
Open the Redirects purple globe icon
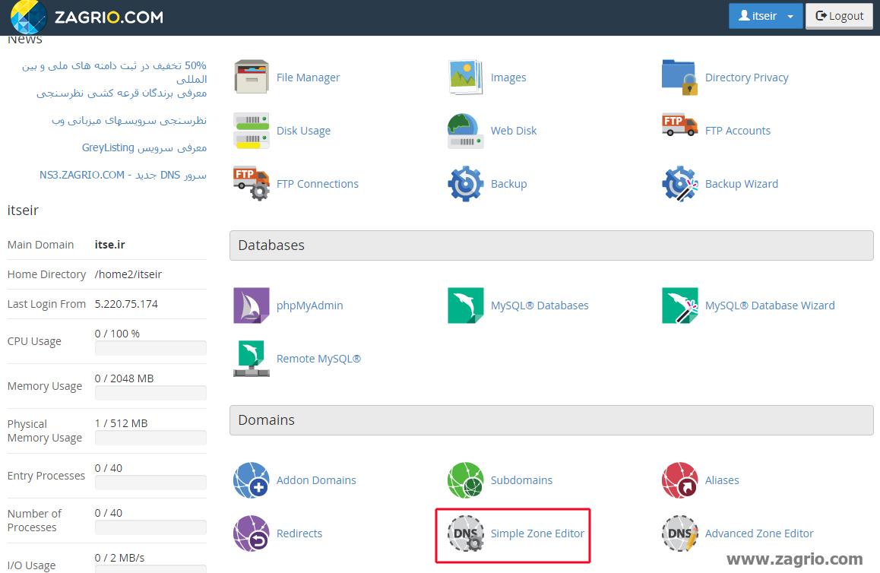point(252,533)
